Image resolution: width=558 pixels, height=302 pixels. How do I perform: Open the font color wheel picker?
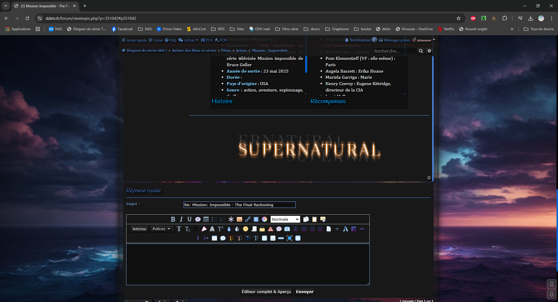264,219
